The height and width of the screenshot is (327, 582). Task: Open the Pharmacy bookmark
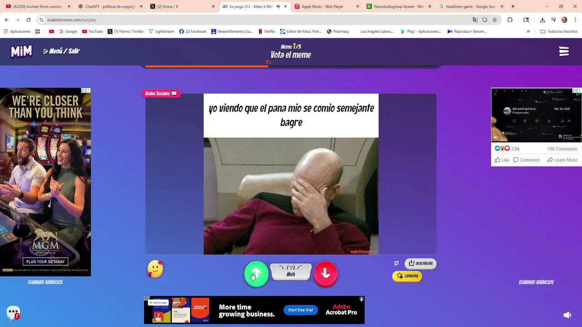[x=337, y=31]
